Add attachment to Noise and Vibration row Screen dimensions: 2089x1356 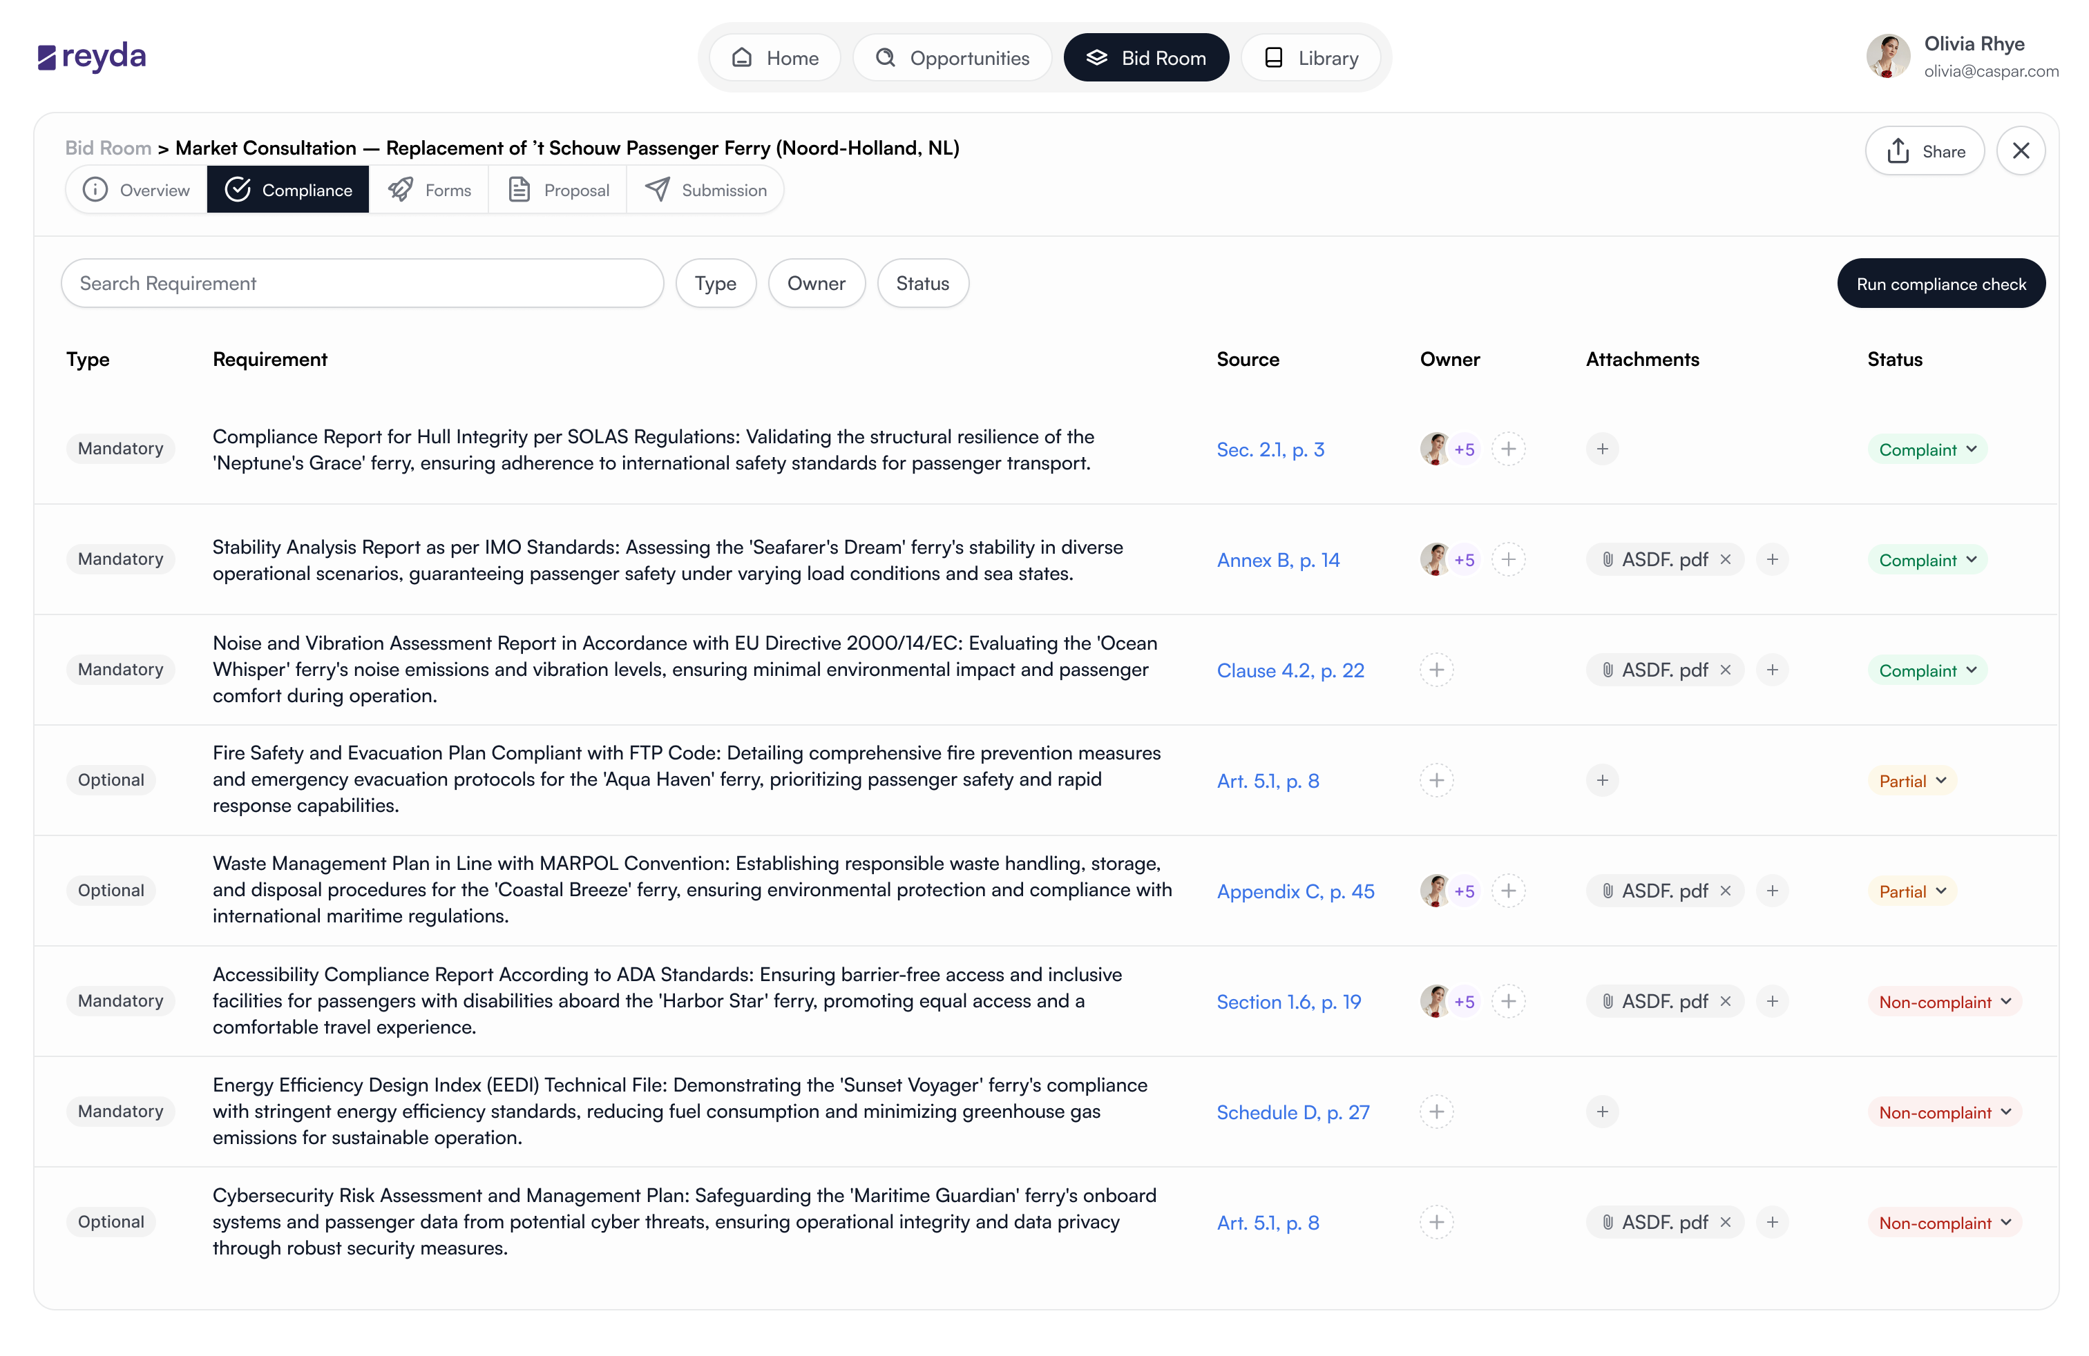(x=1772, y=670)
